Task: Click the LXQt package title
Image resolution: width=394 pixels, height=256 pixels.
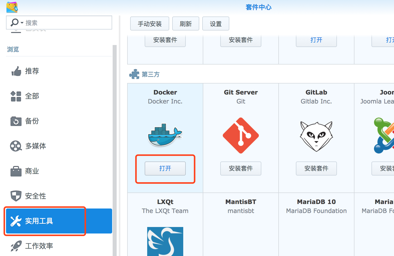Action: 165,202
